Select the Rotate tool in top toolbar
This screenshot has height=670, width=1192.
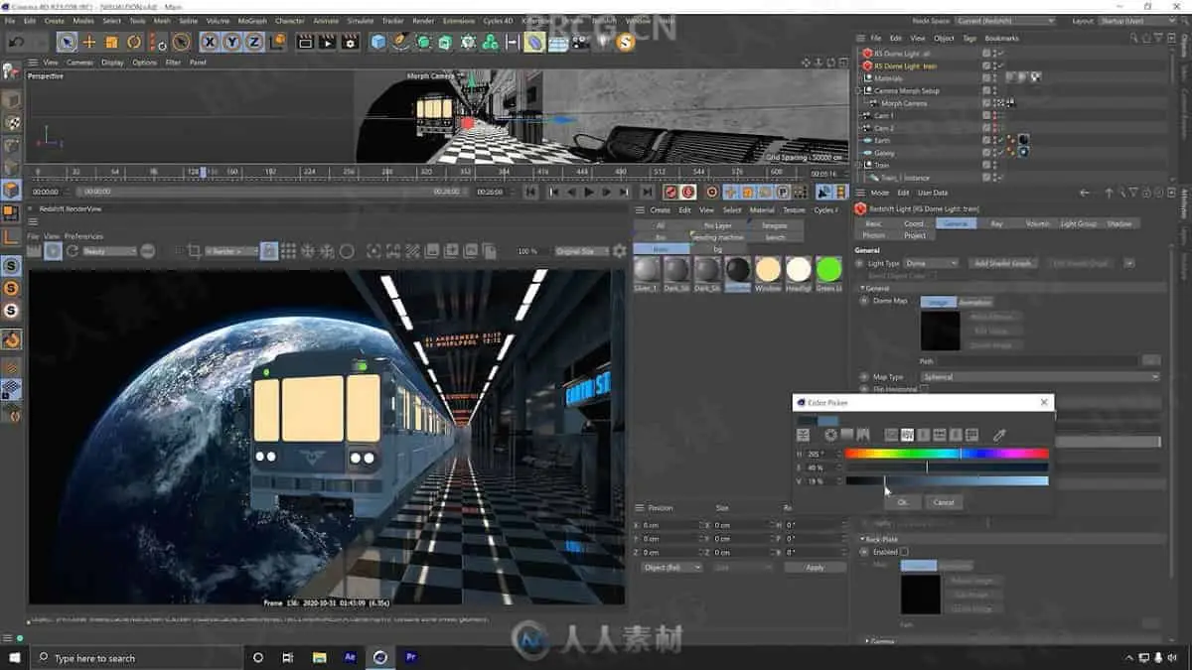tap(134, 42)
